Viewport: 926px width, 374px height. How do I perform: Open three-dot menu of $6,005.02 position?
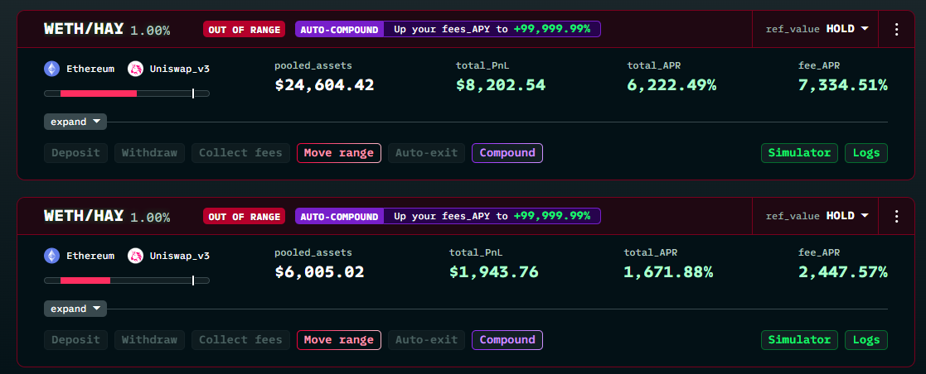896,216
